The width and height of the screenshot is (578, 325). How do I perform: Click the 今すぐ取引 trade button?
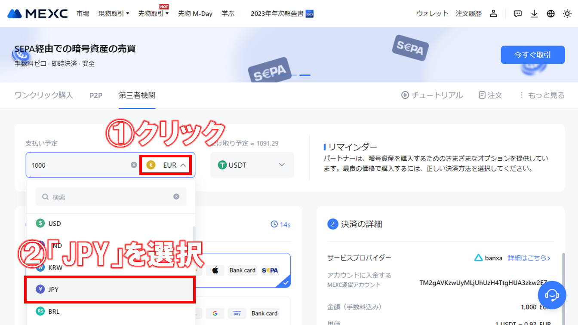532,55
